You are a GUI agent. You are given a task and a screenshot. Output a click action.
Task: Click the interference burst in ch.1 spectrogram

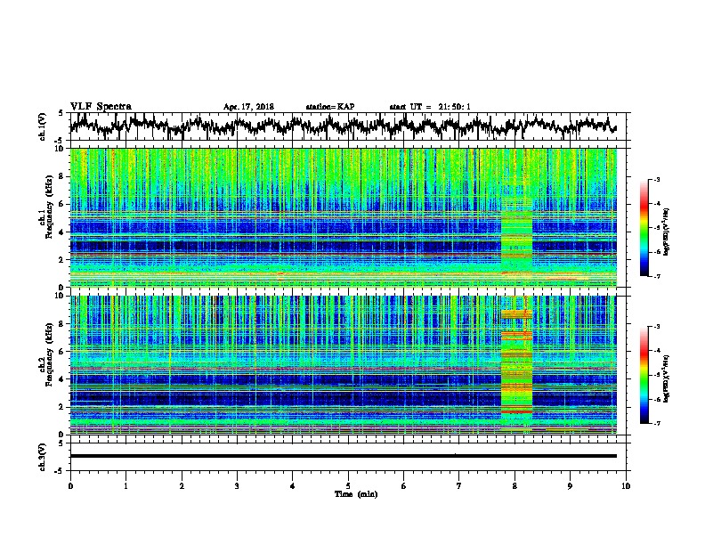[516, 240]
